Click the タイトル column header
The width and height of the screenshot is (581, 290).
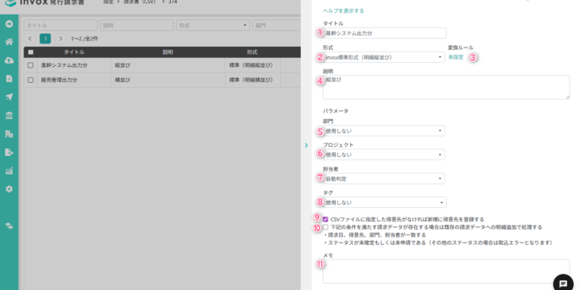pyautogui.click(x=73, y=52)
